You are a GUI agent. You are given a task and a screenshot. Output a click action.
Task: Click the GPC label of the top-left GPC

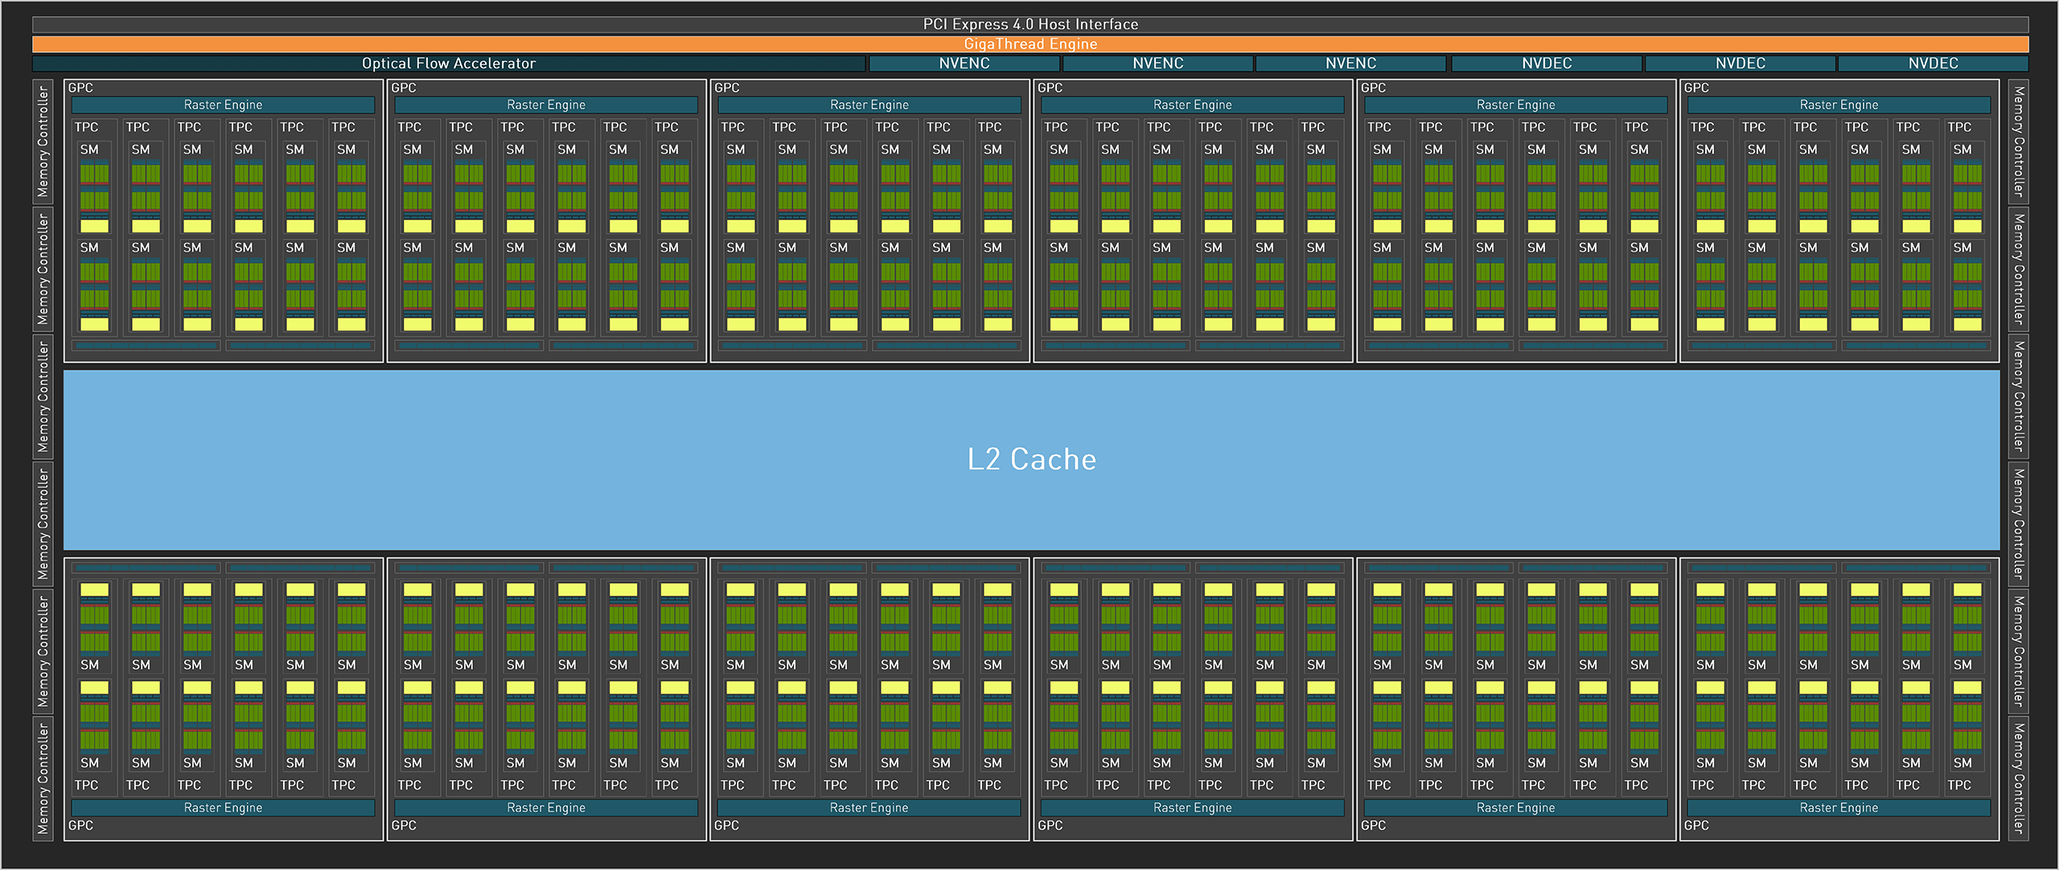80,88
